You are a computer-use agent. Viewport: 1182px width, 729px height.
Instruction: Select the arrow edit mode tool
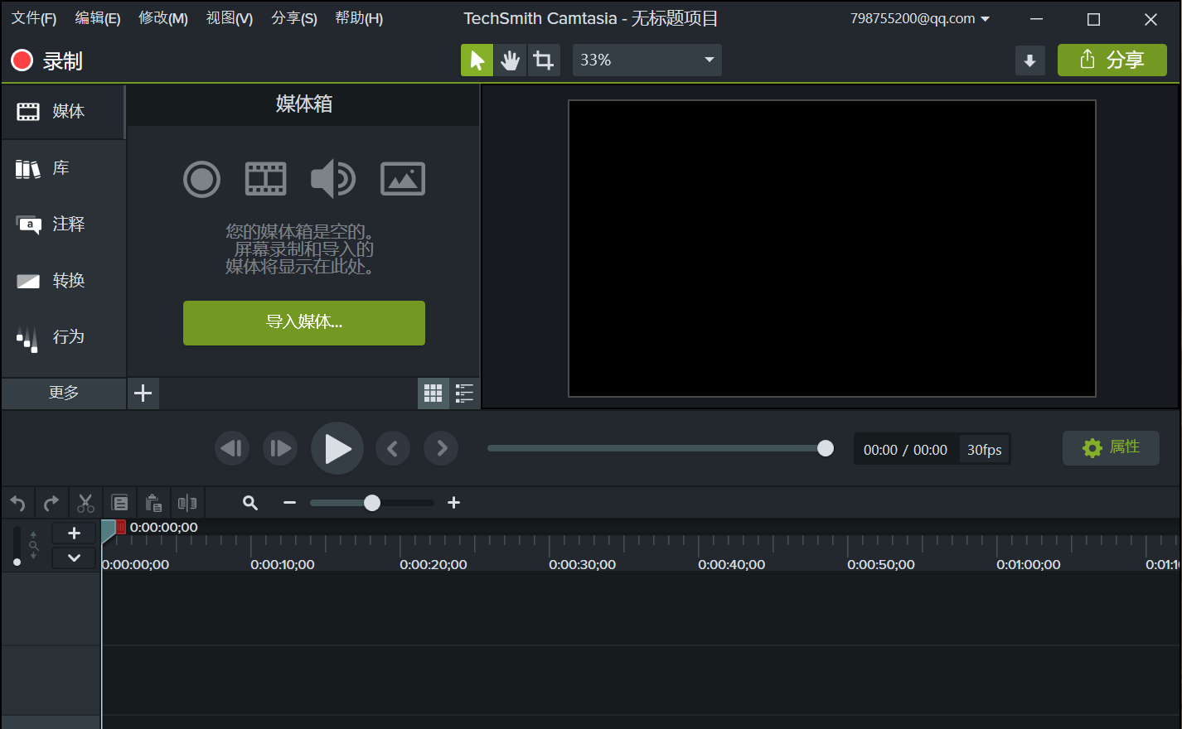477,60
